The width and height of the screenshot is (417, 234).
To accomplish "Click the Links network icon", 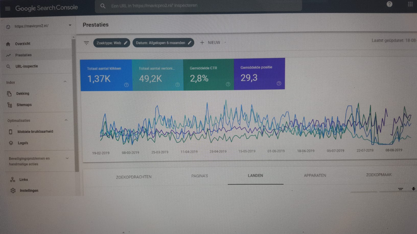I will pyautogui.click(x=13, y=179).
